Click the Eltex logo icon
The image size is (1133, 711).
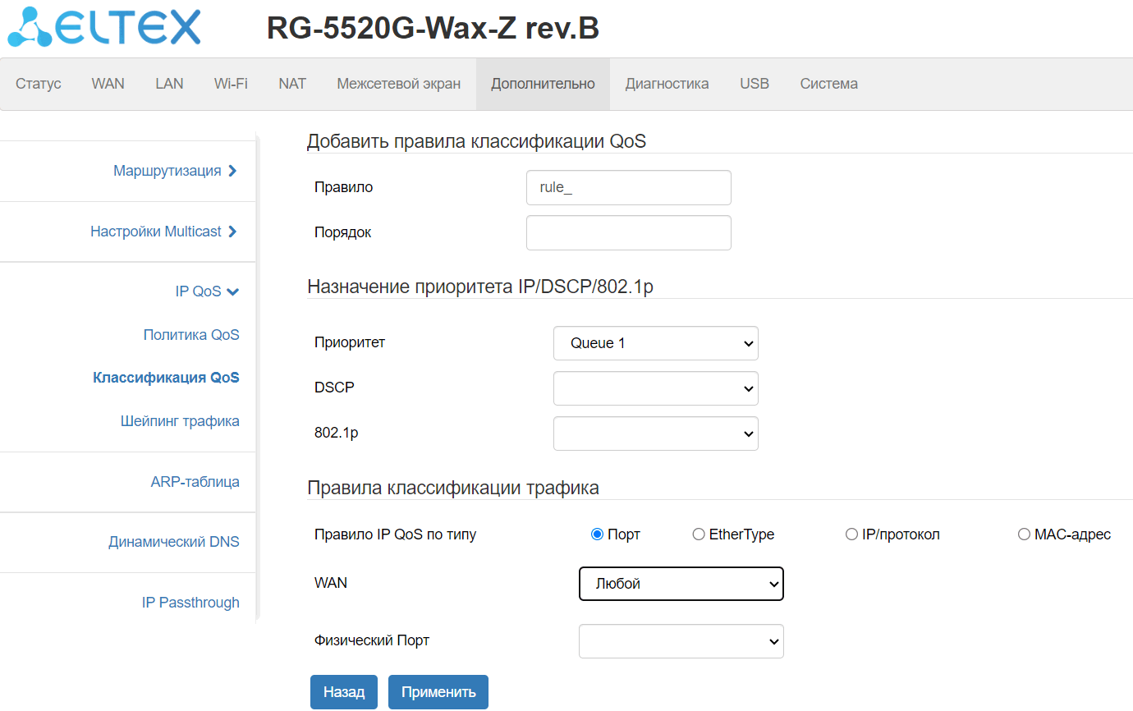tap(30, 27)
